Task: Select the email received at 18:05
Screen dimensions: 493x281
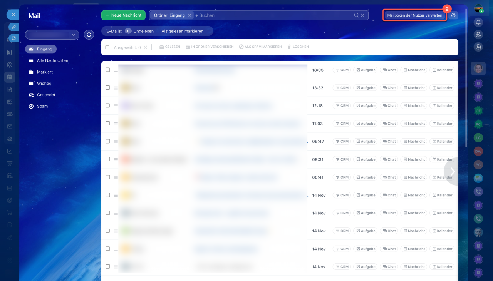Action: coord(108,70)
